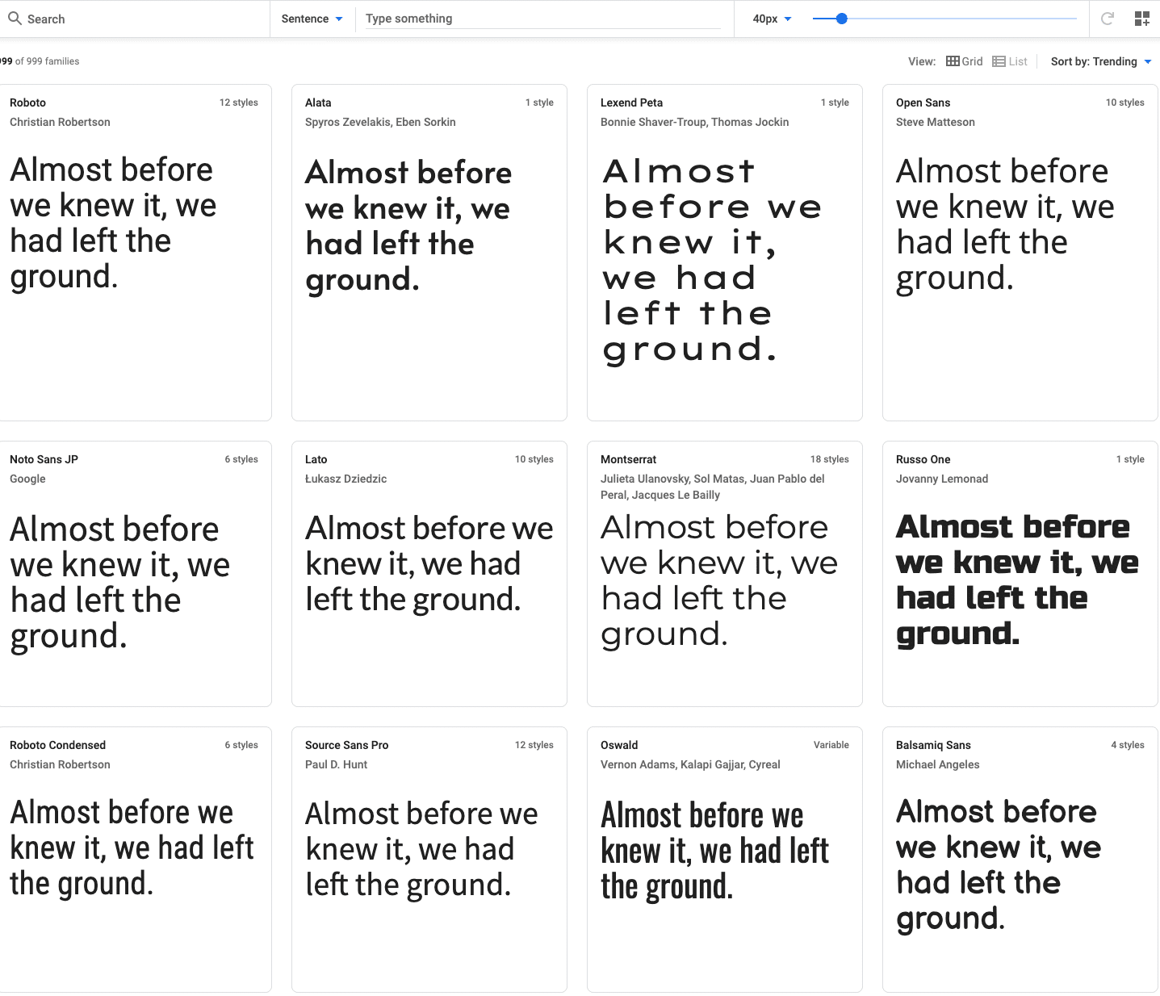Viewport: 1160px width, 996px height.
Task: Open the Montserrat font family card
Action: coord(629,458)
